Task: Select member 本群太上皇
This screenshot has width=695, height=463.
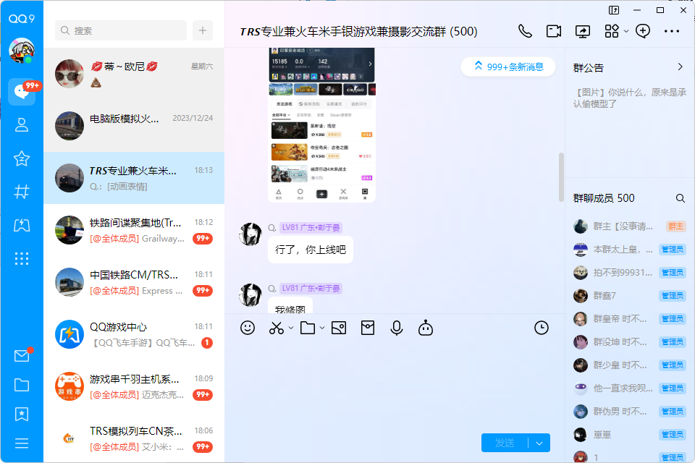Action: coord(629,250)
